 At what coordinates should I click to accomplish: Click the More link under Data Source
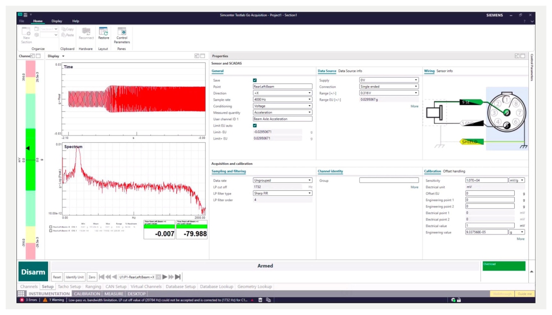(415, 106)
